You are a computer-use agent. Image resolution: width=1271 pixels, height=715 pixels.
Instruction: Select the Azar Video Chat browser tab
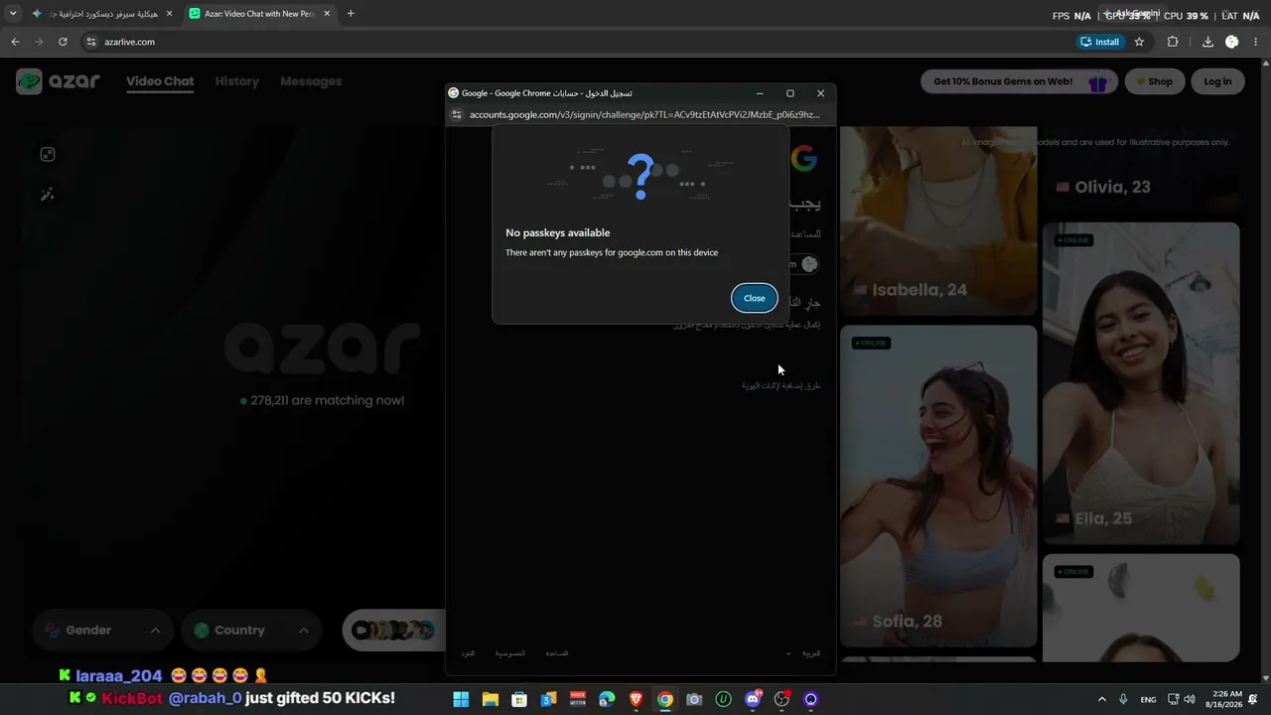tap(261, 14)
